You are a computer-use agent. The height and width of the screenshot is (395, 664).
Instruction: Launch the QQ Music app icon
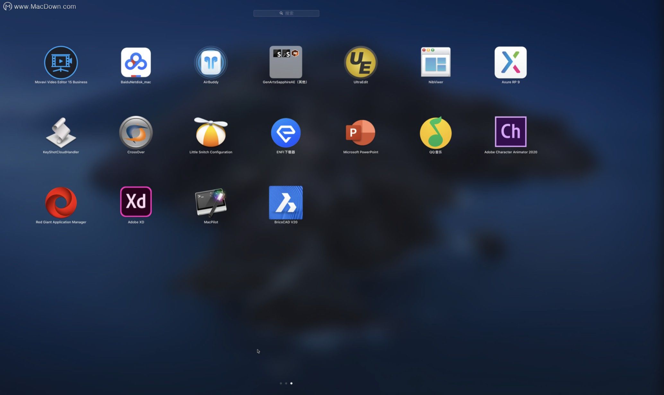[436, 132]
